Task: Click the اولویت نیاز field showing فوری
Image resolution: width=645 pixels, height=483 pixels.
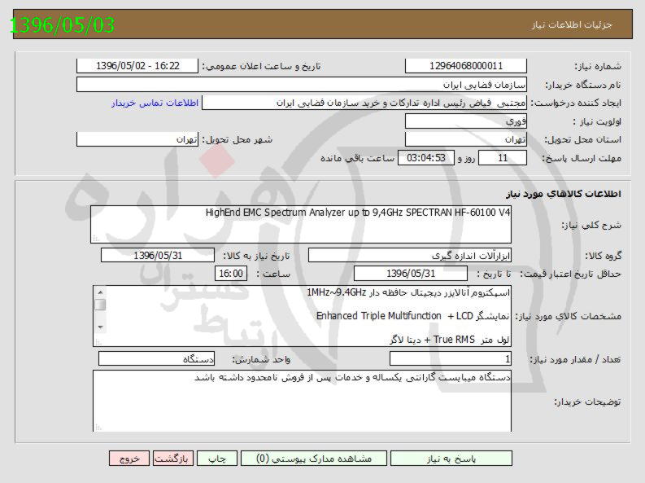Action: [465, 121]
